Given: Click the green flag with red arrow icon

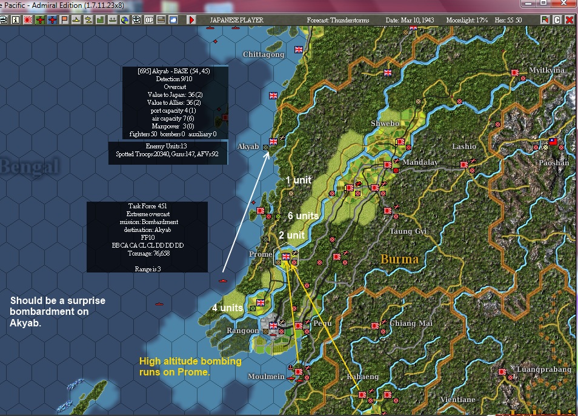Looking at the screenshot, I should (x=545, y=20).
